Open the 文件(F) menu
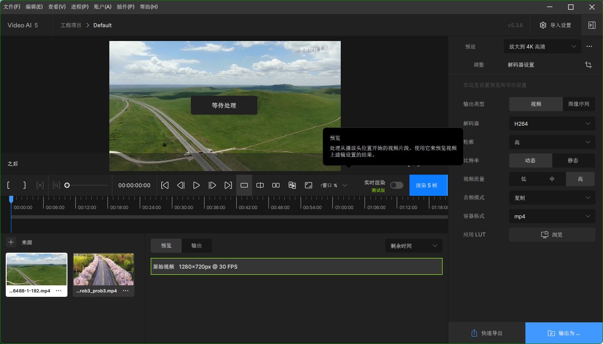The height and width of the screenshot is (344, 603). [x=12, y=7]
